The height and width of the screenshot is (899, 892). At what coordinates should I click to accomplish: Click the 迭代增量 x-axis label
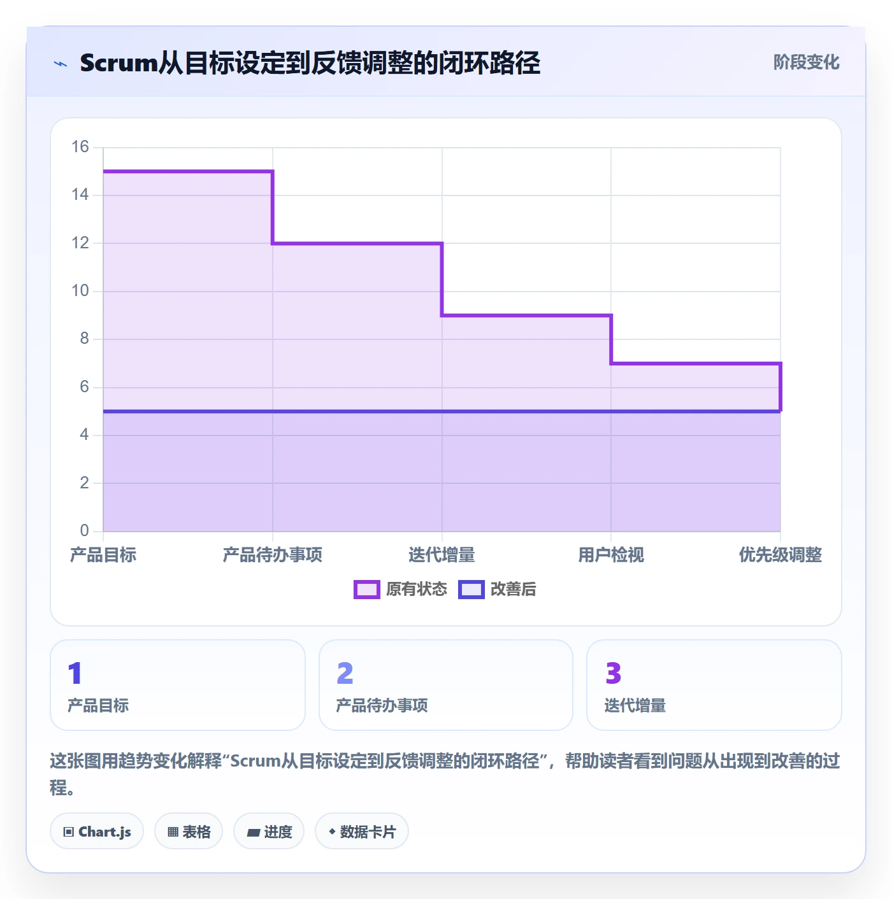[442, 555]
